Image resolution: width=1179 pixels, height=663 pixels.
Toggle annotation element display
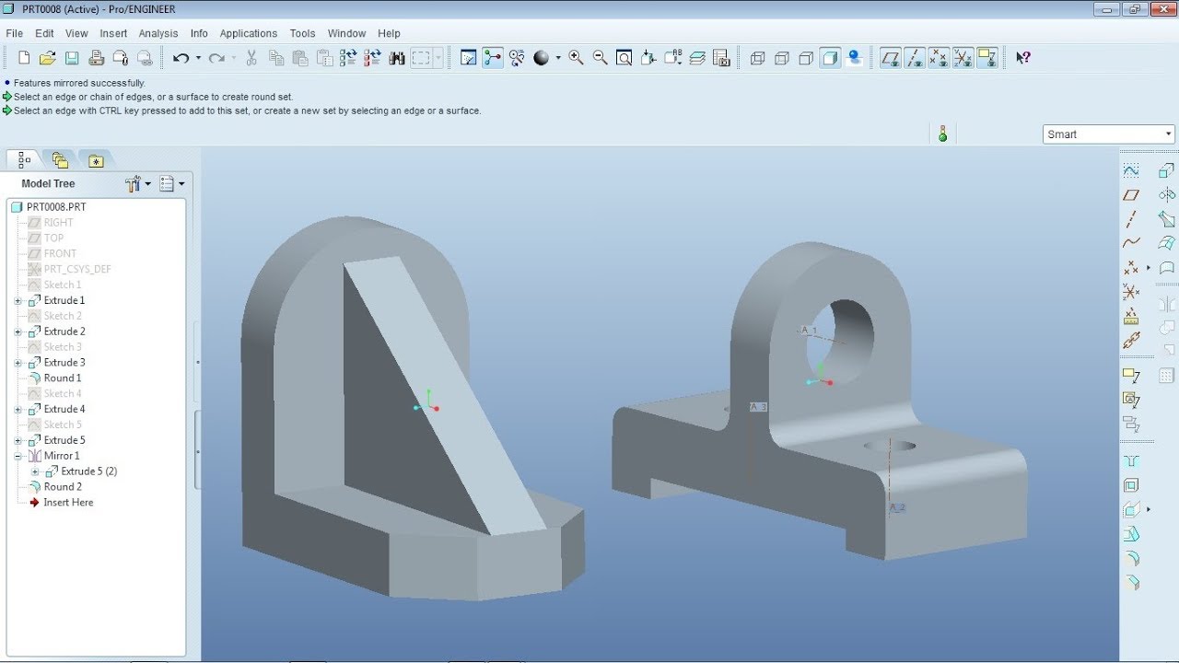pos(986,58)
